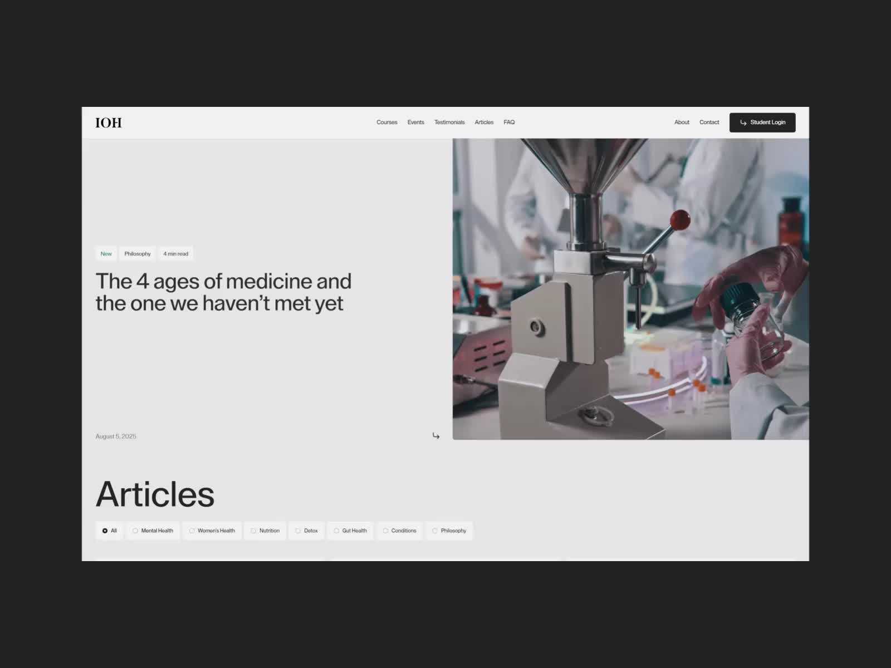Open the featured article headline
This screenshot has width=891, height=668.
pos(223,292)
